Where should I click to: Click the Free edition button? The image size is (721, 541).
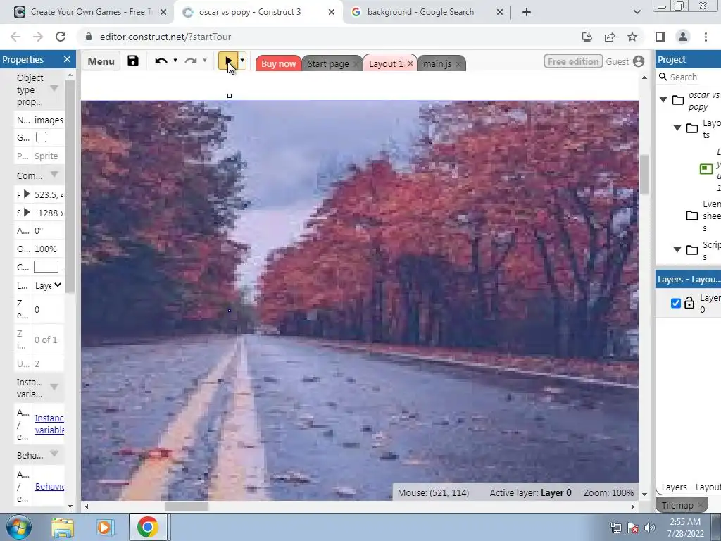tap(573, 61)
